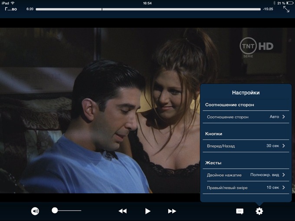Expand chevron beside 'Полноэкр. вид'
Image resolution: width=295 pixels, height=221 pixels.
click(x=284, y=175)
